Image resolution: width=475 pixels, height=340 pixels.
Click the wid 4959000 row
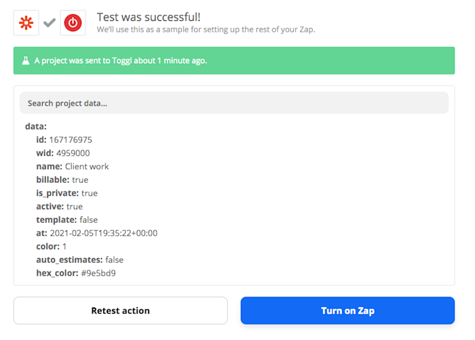(63, 153)
